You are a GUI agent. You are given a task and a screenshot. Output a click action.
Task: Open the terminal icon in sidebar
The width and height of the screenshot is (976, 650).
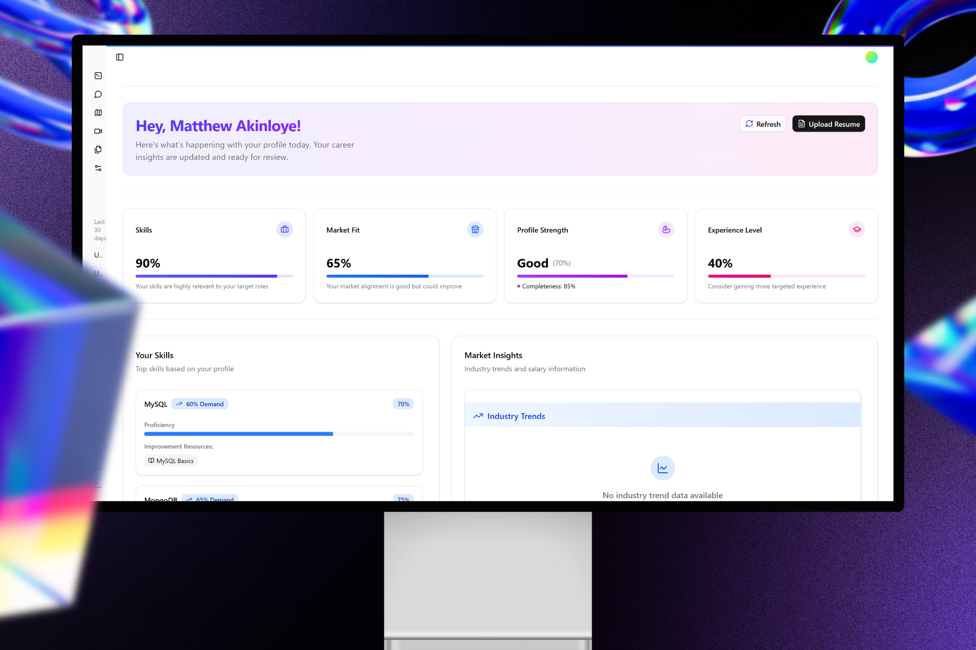[98, 76]
